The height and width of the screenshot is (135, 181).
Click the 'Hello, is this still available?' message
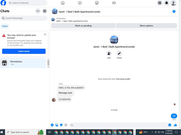[71, 88]
